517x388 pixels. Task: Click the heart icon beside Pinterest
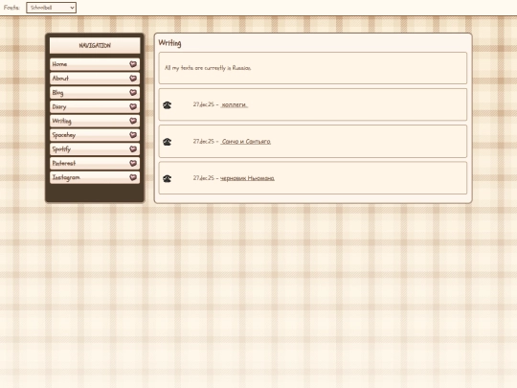(x=133, y=163)
